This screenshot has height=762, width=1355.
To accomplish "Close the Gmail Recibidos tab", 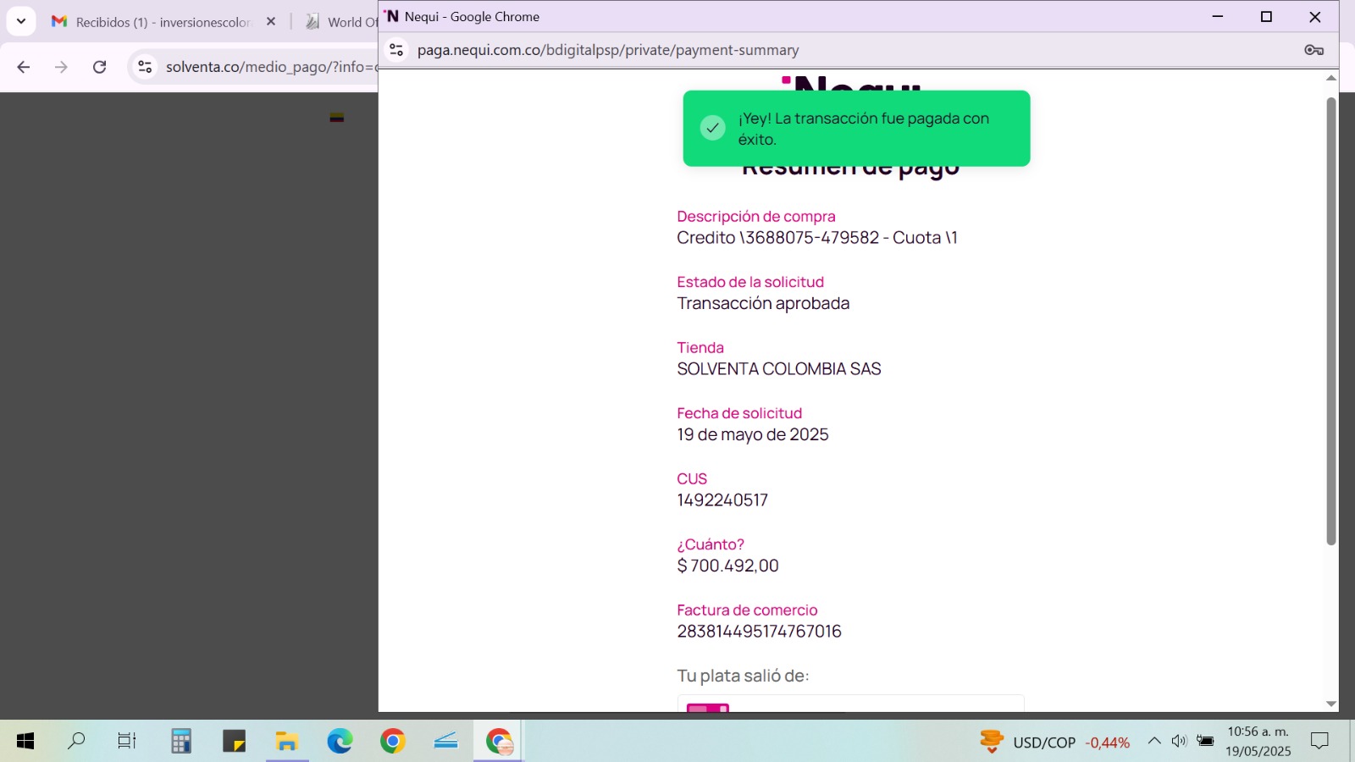I will [271, 22].
